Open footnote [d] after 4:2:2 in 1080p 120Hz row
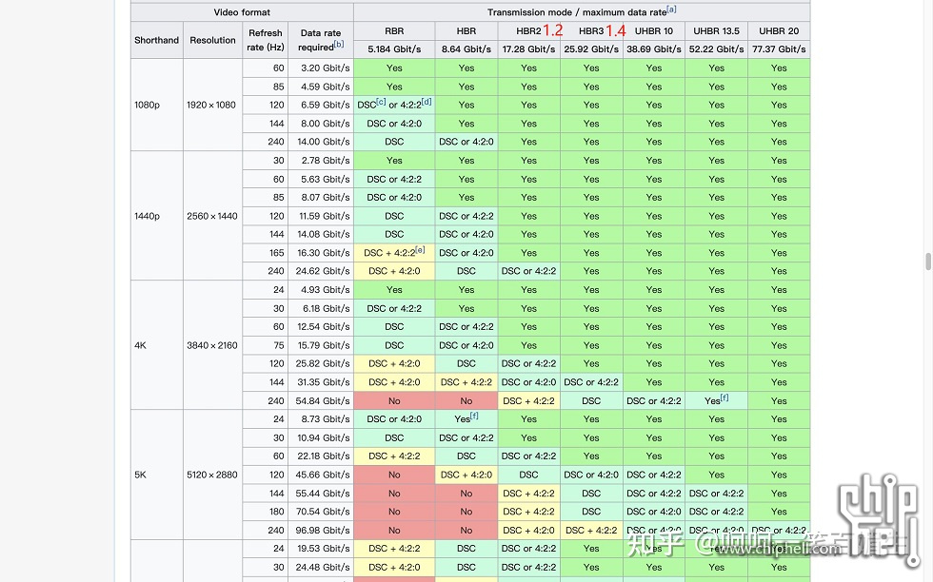 pyautogui.click(x=427, y=102)
